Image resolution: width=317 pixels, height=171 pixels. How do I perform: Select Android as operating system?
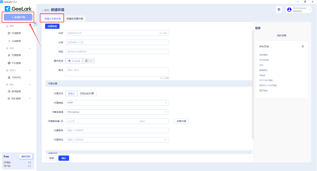[x=74, y=61]
